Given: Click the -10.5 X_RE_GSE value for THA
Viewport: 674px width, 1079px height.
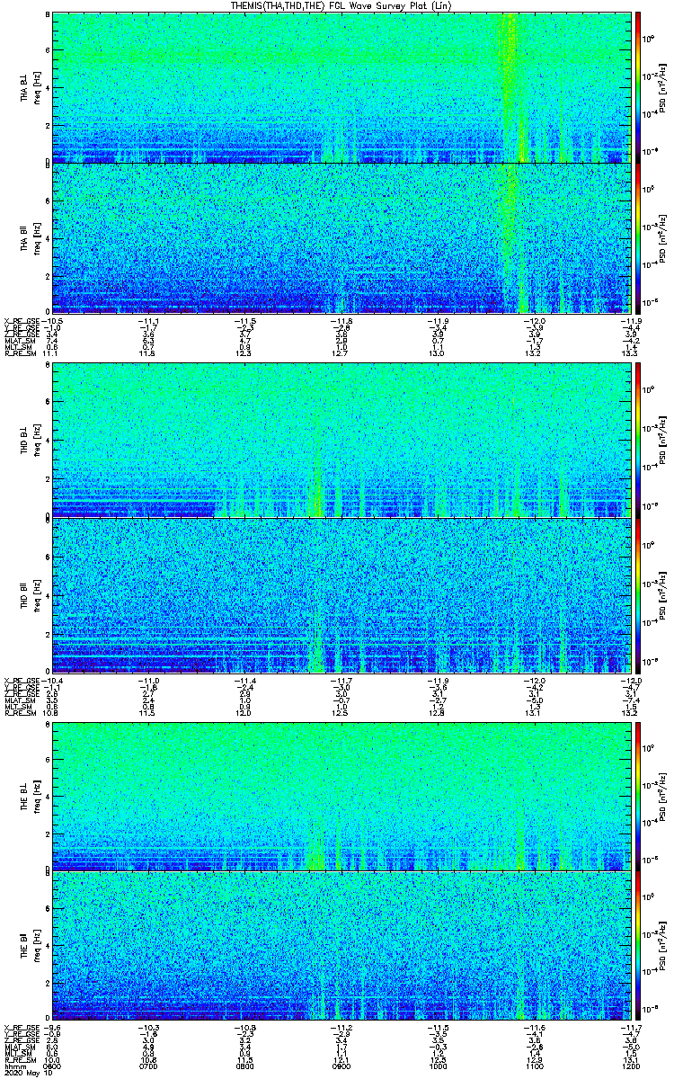Looking at the screenshot, I should click(x=50, y=321).
